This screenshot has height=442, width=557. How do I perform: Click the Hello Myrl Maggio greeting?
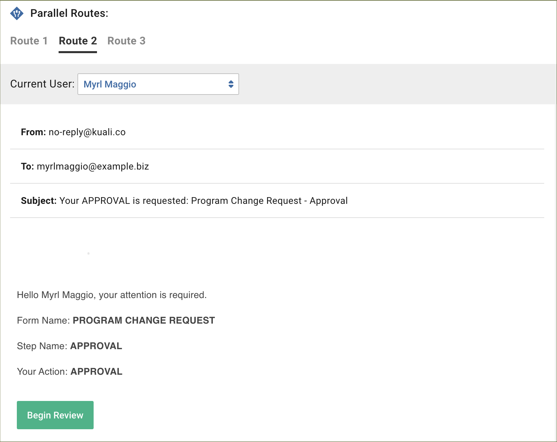click(x=111, y=295)
